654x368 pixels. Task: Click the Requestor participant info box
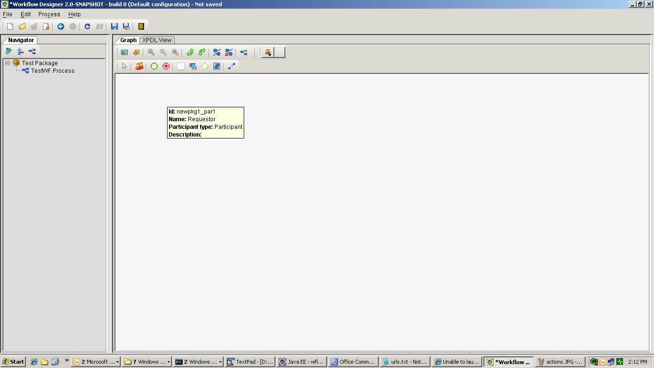tap(205, 123)
